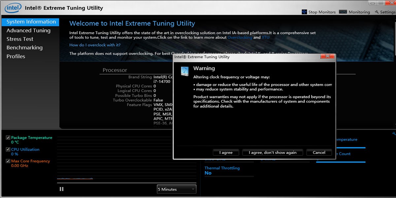
Task: Click the Stop Monitors toolbar button
Action: point(318,12)
